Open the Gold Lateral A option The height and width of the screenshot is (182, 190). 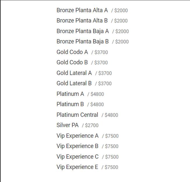pyautogui.click(x=74, y=73)
